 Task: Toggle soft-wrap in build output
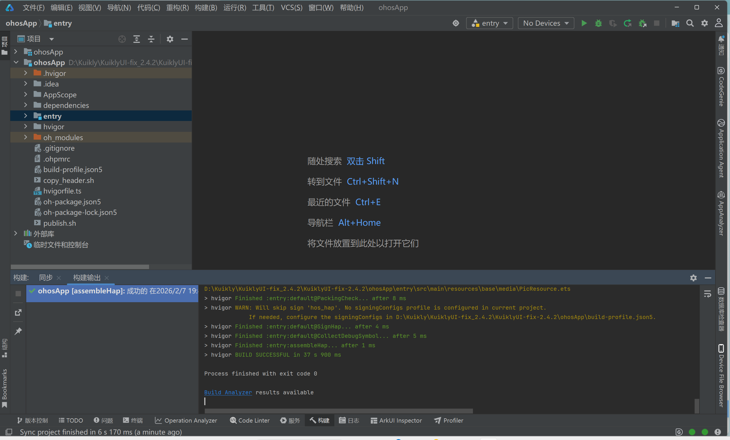coord(707,294)
